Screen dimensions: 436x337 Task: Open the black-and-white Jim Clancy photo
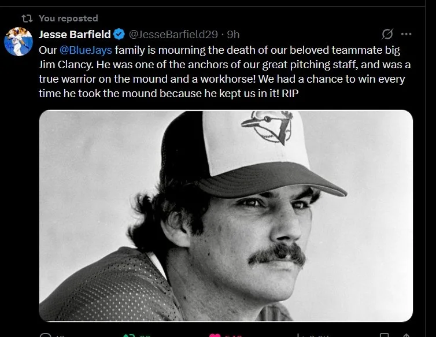coord(226,215)
